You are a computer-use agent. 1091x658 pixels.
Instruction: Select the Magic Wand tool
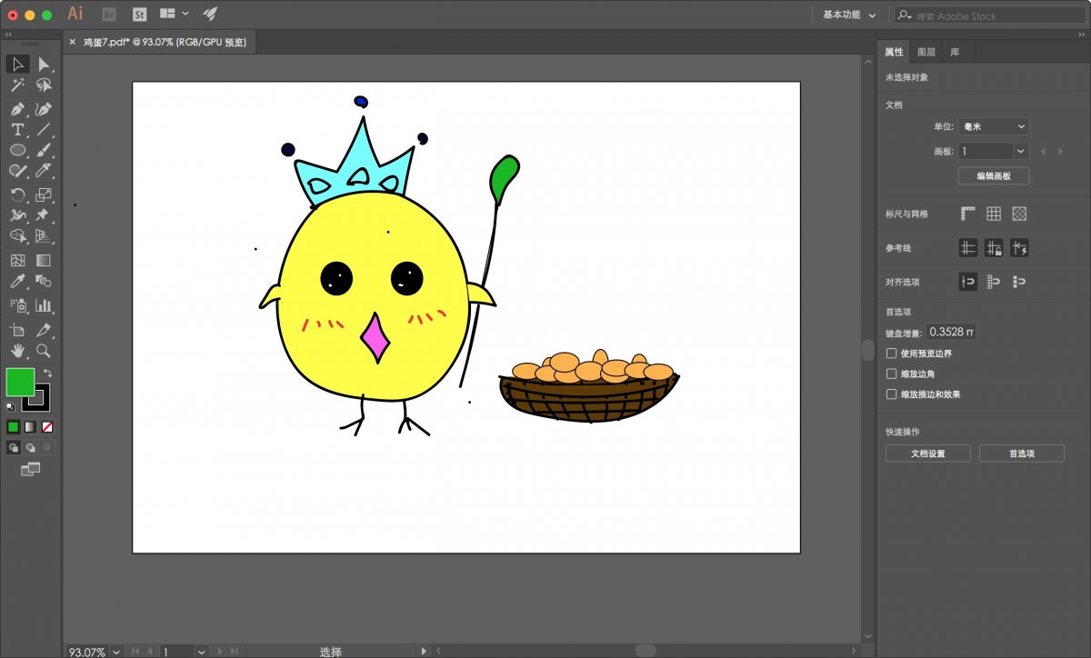point(17,85)
